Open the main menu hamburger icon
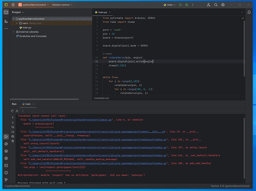Image resolution: width=256 pixels, height=191 pixels. coord(13,5)
